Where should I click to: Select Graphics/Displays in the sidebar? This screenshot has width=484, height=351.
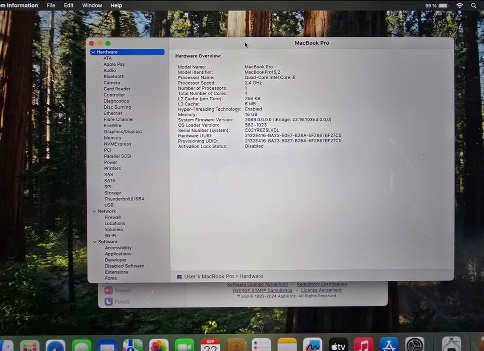click(x=123, y=132)
